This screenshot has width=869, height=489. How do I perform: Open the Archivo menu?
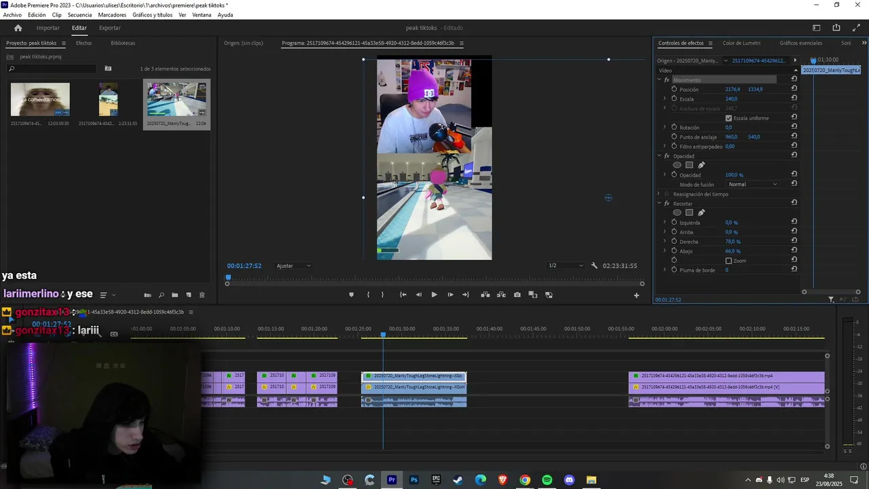click(12, 15)
